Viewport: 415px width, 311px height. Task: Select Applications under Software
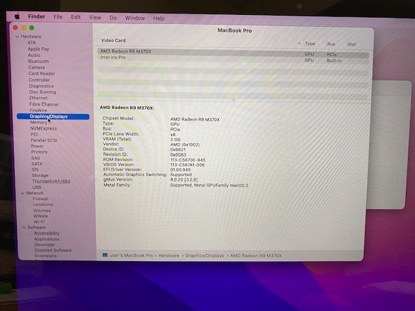(x=47, y=239)
